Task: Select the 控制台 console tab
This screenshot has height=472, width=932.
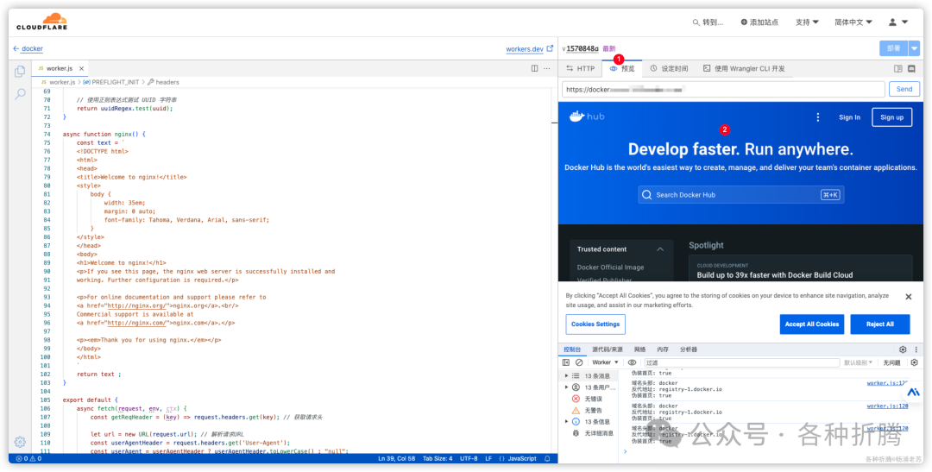Action: tap(572, 349)
